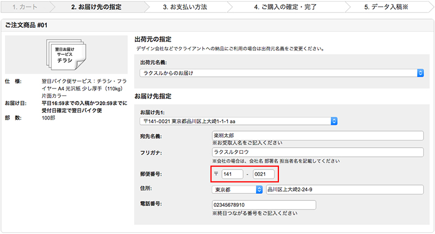The width and height of the screenshot is (435, 234).
Task: Open the 出荷元名義 sender name dropdown
Action: pyautogui.click(x=282, y=73)
